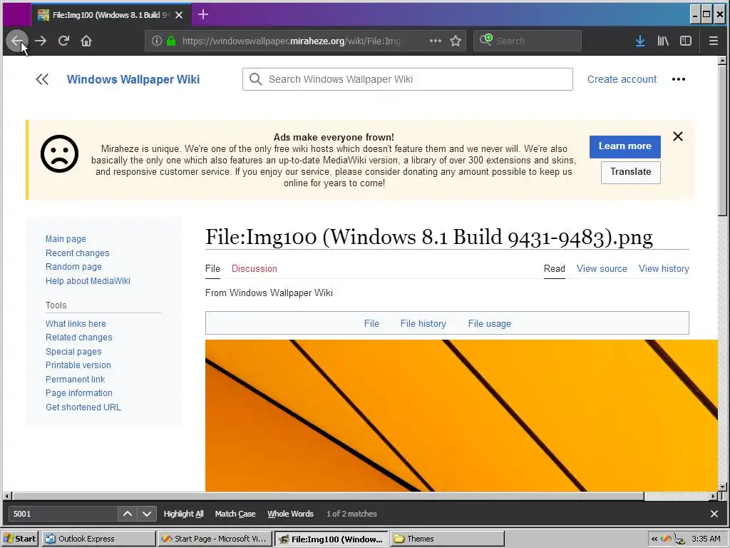Open the Create account link
The image size is (730, 548).
pyautogui.click(x=622, y=79)
